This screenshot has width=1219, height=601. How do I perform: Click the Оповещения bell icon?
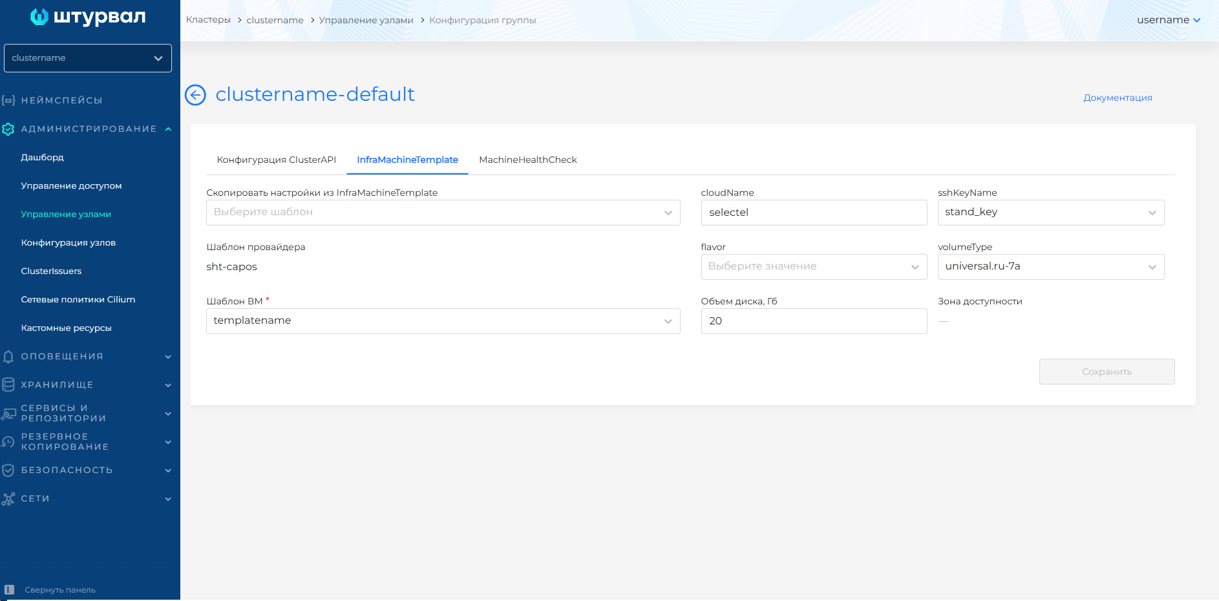click(8, 357)
